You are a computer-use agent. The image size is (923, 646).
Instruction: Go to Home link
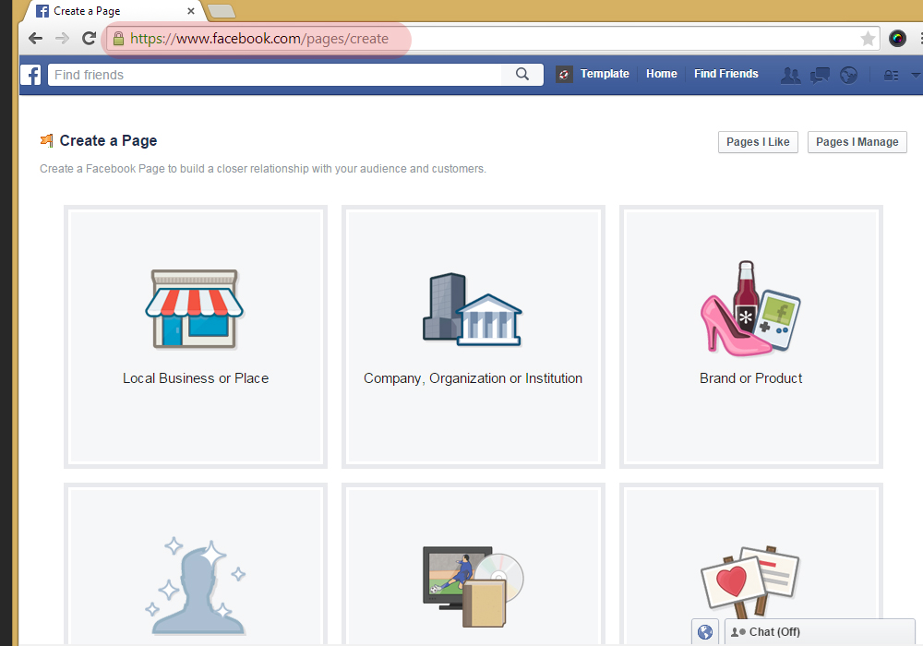point(662,74)
